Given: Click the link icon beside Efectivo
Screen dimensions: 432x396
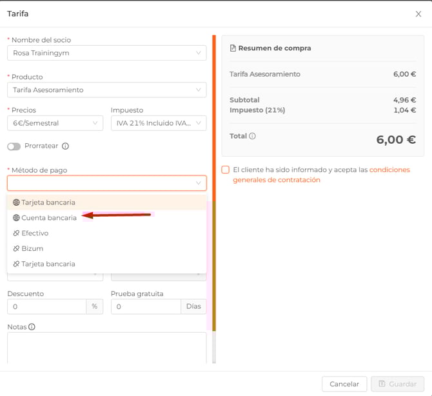Looking at the screenshot, I should coord(16,233).
